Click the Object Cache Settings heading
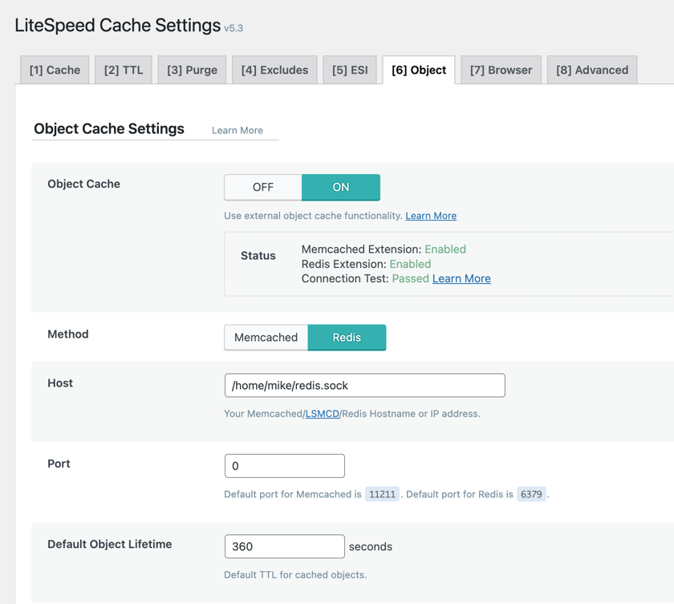Viewport: 674px width, 604px height. 109,129
